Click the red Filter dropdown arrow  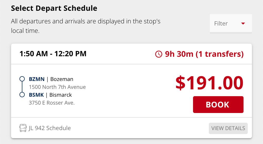(243, 24)
